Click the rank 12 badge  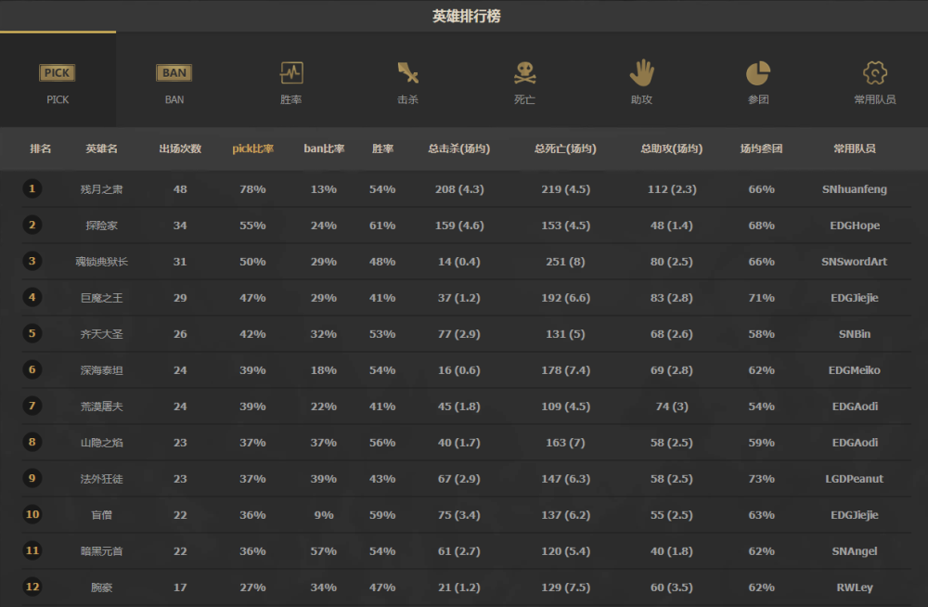(x=32, y=587)
